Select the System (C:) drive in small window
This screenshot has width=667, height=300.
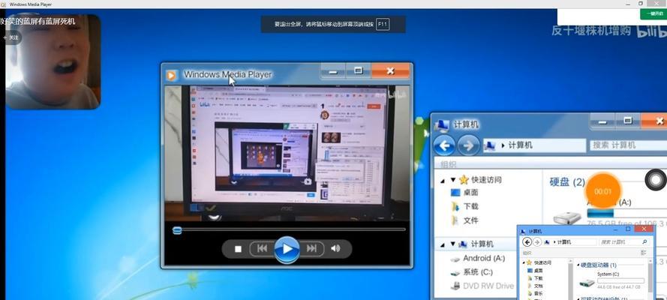(x=612, y=281)
